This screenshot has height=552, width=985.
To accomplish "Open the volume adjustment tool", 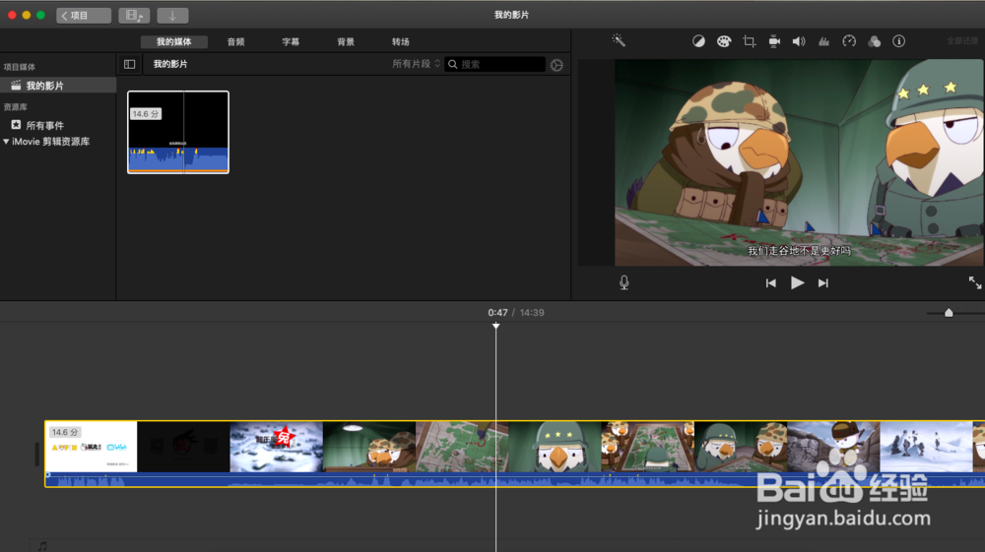I will [799, 41].
